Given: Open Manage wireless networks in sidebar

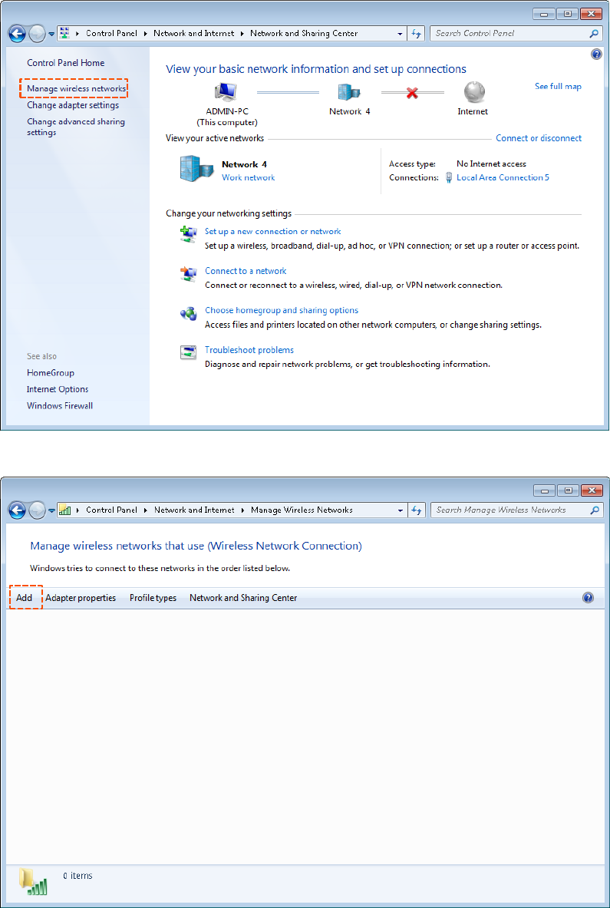Looking at the screenshot, I should pos(77,88).
